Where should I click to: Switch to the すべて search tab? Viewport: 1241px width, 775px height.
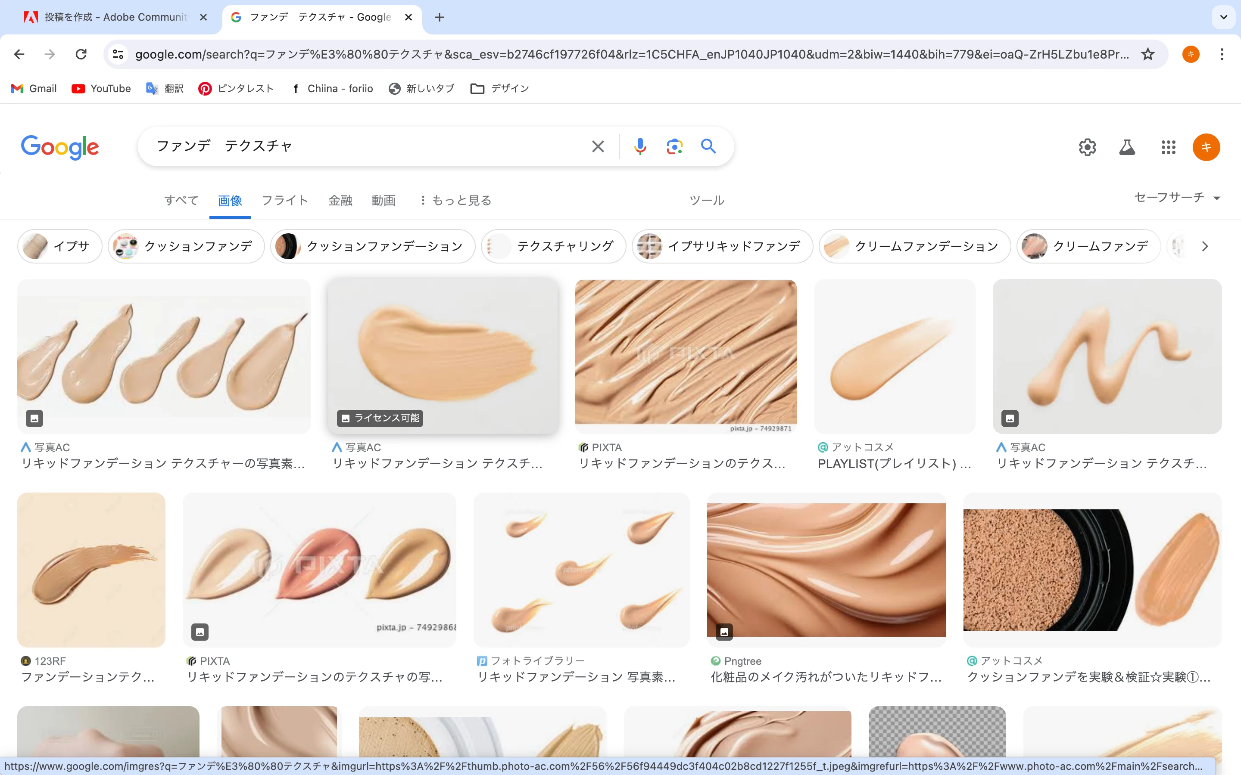pos(181,200)
